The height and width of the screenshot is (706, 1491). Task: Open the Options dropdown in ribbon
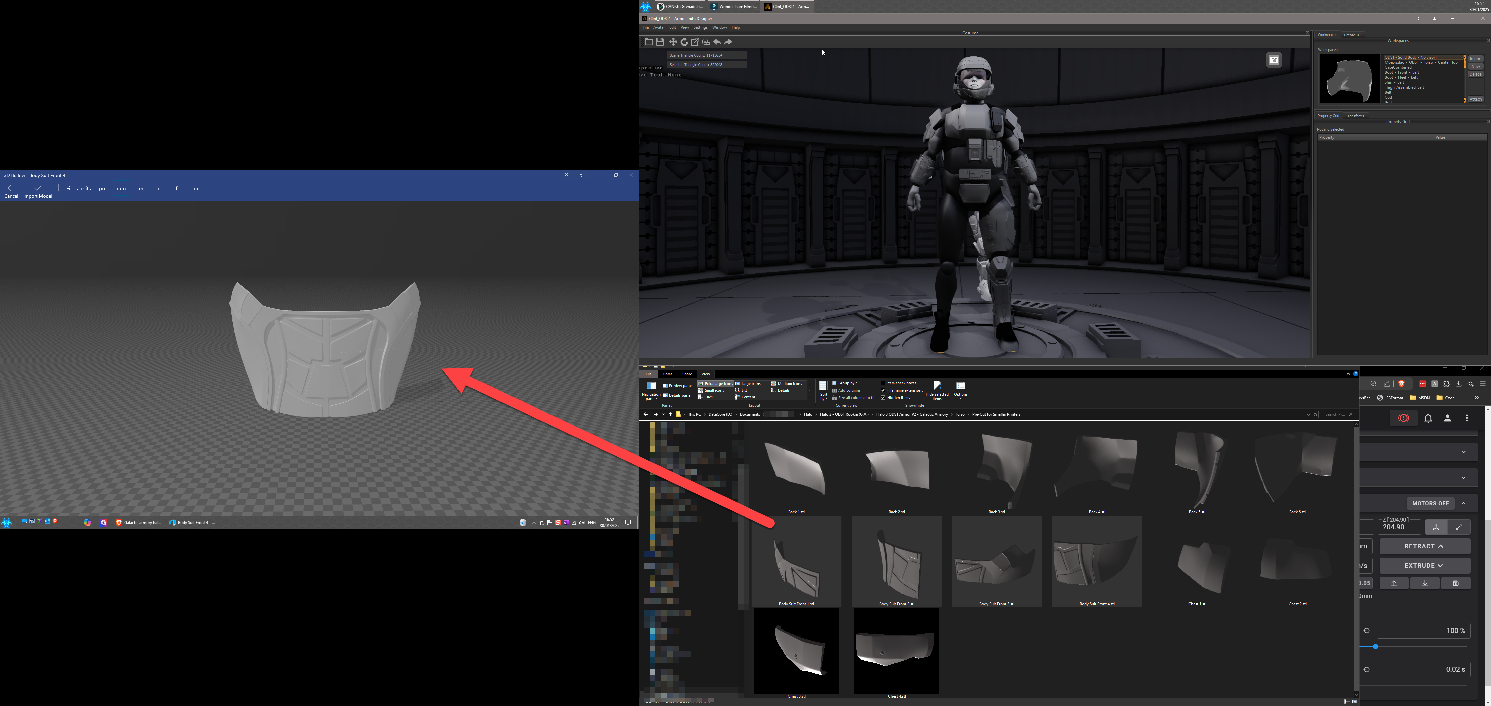961,395
